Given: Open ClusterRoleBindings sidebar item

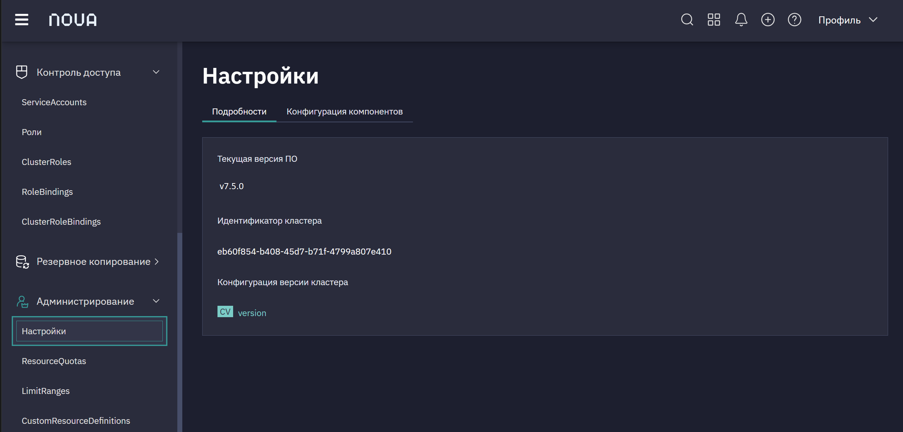Looking at the screenshot, I should click(61, 222).
